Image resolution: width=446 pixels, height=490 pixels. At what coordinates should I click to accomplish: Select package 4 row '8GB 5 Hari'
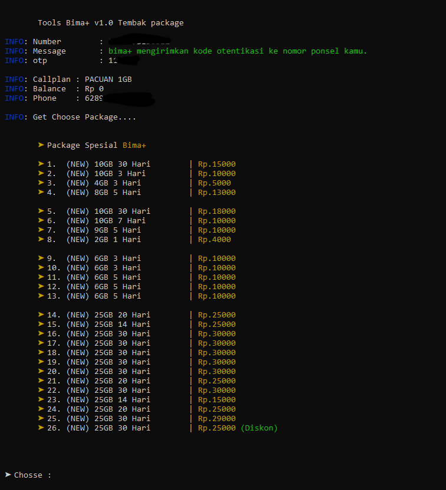point(137,192)
